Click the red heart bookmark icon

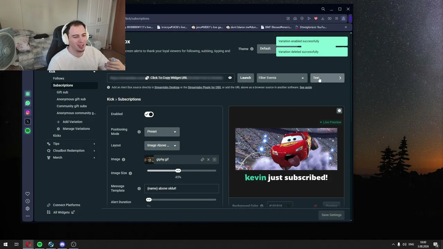coord(316,18)
